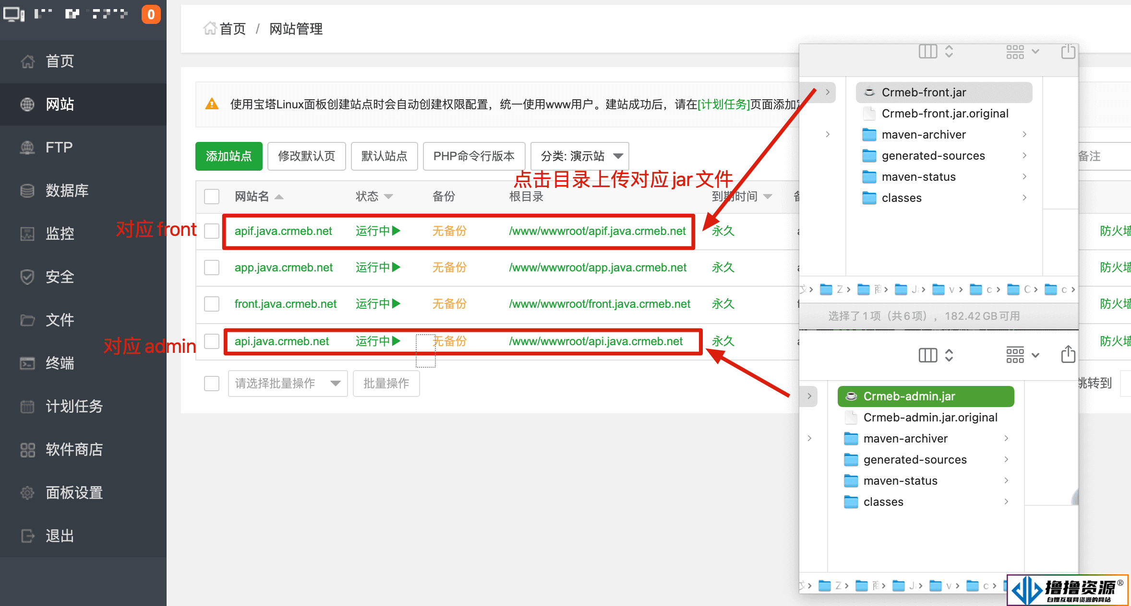
Task: Expand generated-sources in upper Finder window
Action: point(1024,156)
